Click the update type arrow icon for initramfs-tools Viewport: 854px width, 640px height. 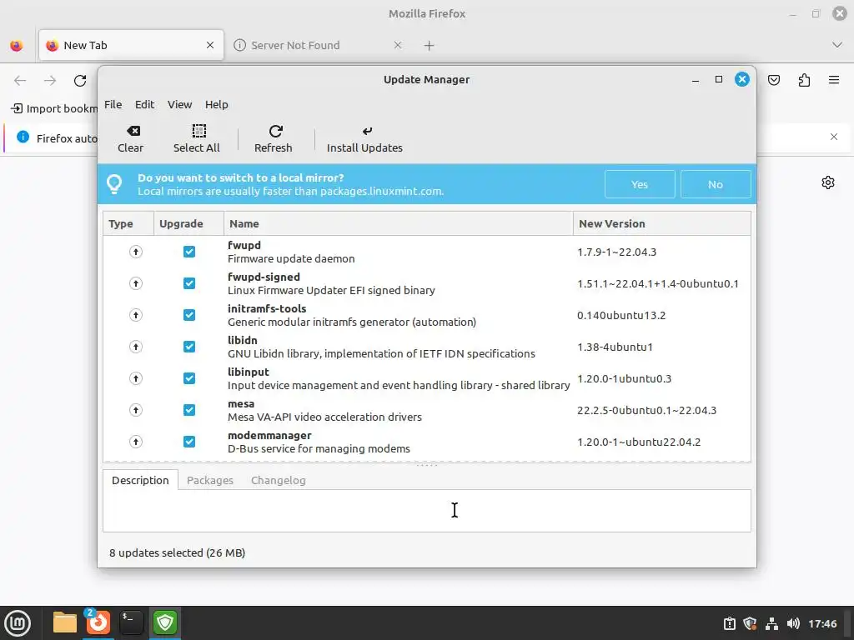click(x=136, y=314)
